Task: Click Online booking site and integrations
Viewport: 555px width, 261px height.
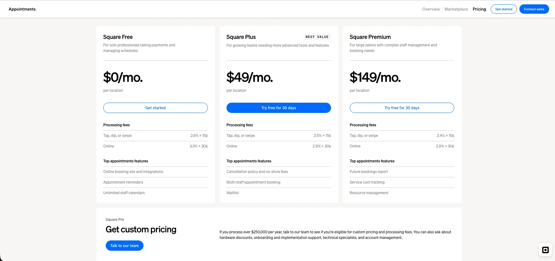Action: coord(133,172)
